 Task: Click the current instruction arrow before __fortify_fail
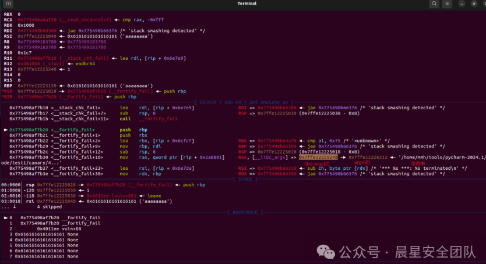pos(6,130)
